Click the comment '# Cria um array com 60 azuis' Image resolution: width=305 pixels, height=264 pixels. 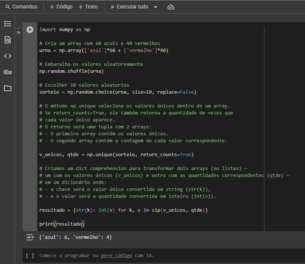100,43
